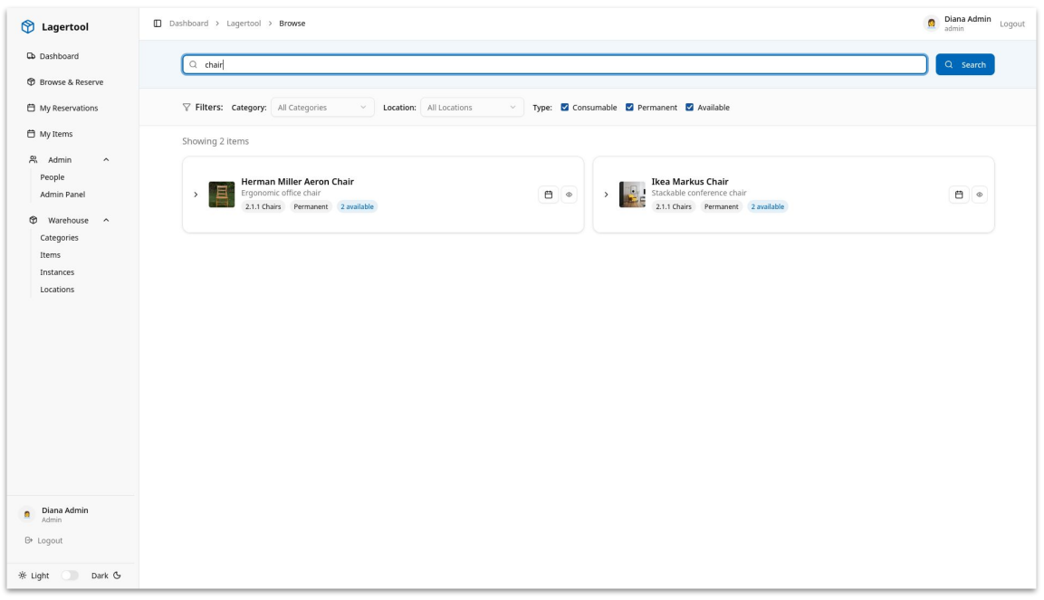Screen dimensions: 1044x600
Task: Click the magnifying glass icon in the search bar
Action: tap(191, 64)
